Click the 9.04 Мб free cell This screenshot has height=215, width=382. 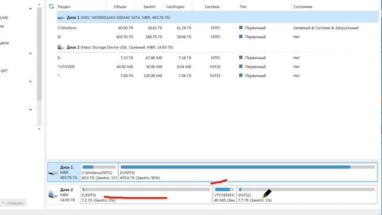coord(184,66)
